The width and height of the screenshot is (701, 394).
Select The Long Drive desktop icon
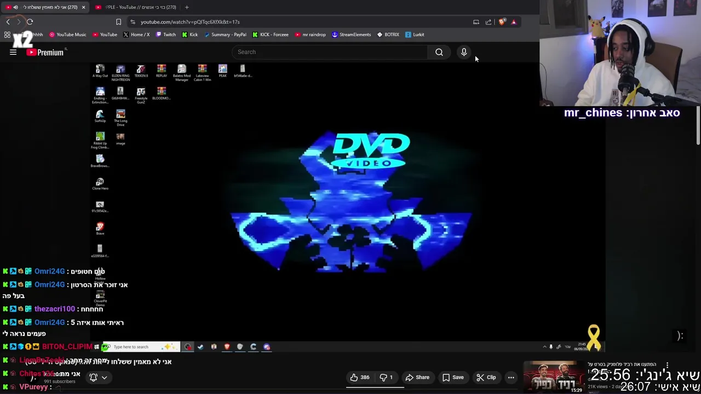click(x=120, y=118)
